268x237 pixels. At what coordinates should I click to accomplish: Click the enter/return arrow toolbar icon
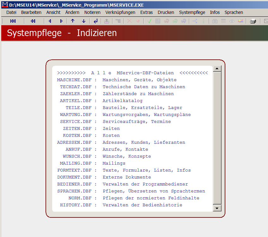pyautogui.click(x=95, y=21)
